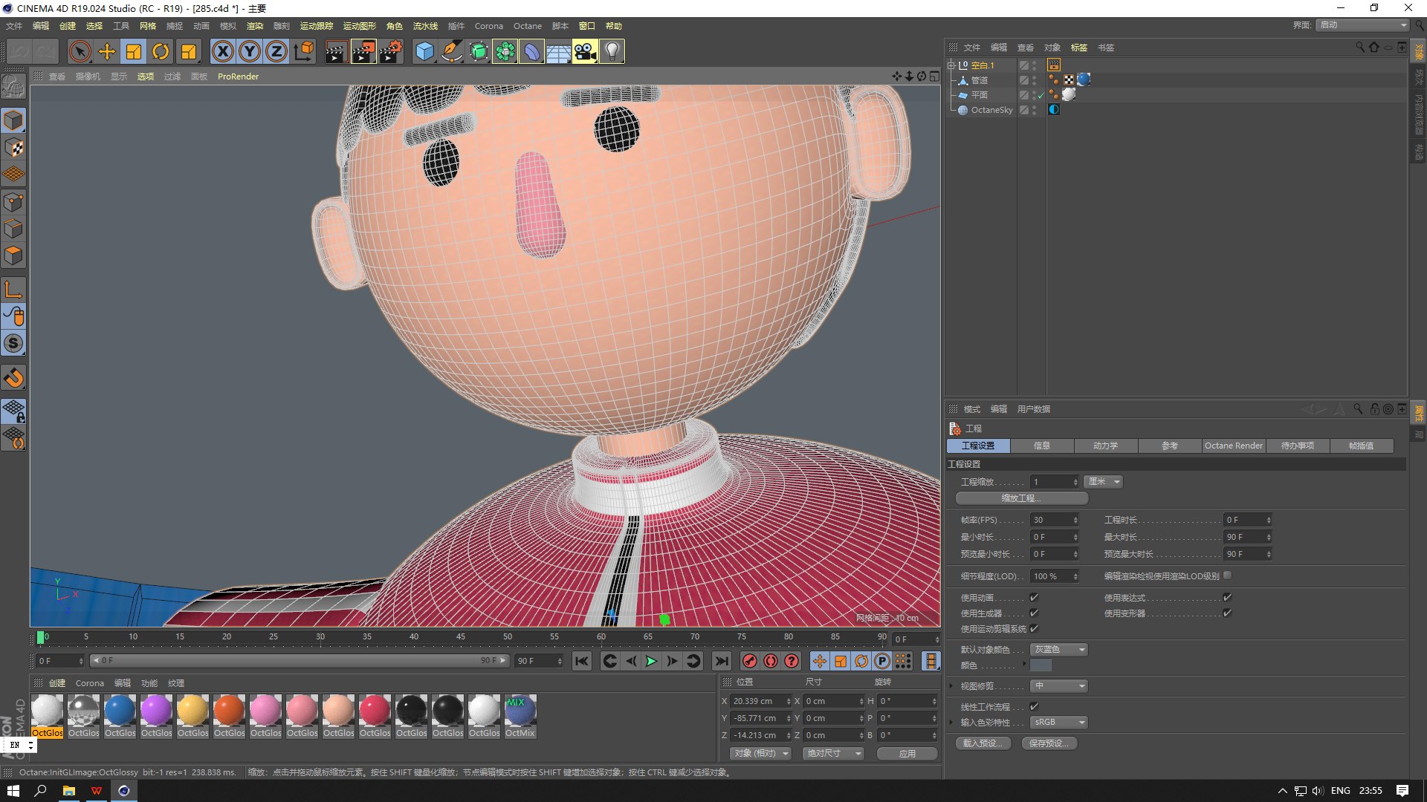Switch to Texture mode checkered cube
The image size is (1427, 802).
(x=13, y=147)
